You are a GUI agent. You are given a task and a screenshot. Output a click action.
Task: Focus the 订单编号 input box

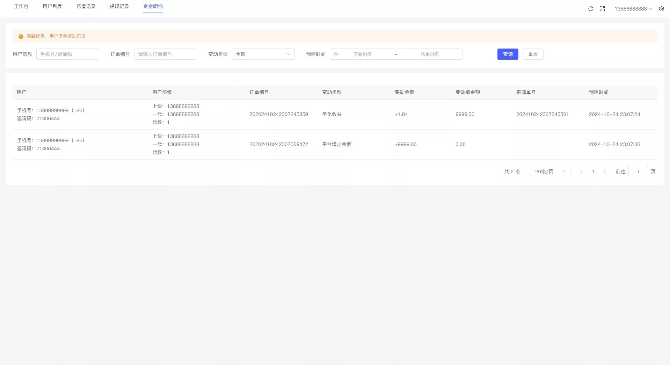[x=166, y=54]
